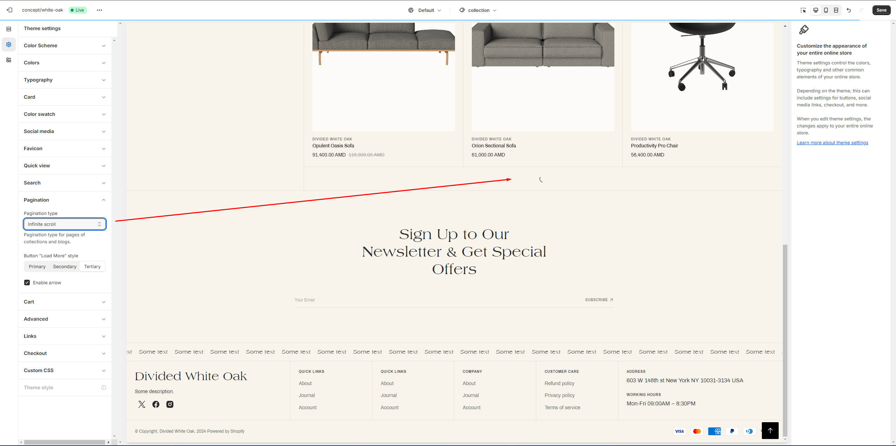Image resolution: width=896 pixels, height=446 pixels.
Task: Activate the inspector selection tool icon
Action: 803,10
